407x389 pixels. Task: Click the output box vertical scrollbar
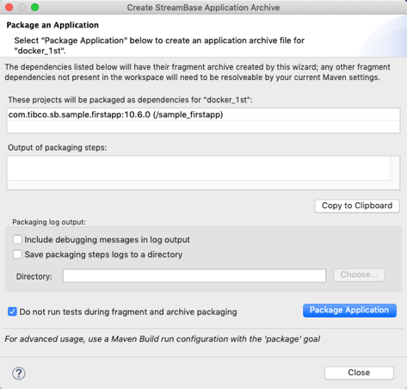pos(395,168)
